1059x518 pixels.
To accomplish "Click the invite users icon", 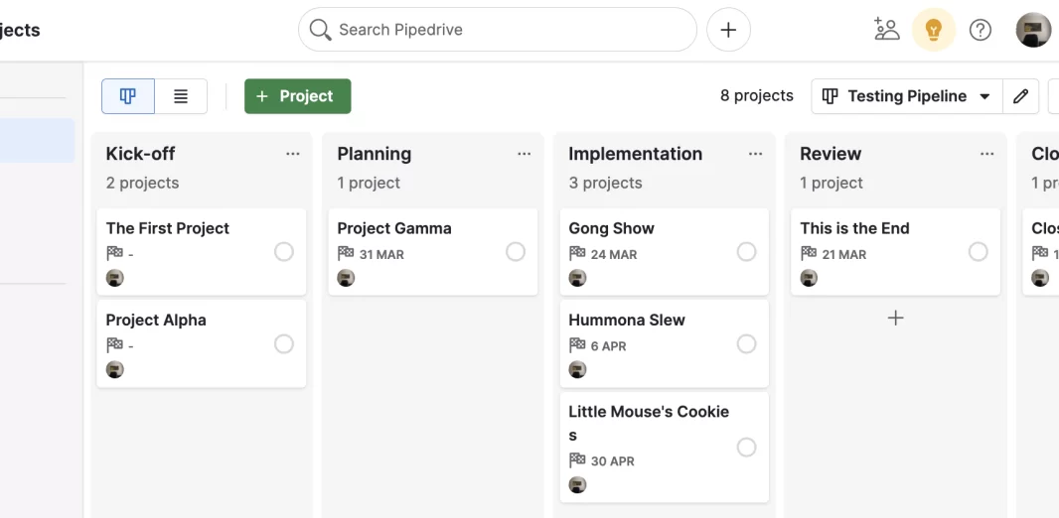I will [x=887, y=30].
